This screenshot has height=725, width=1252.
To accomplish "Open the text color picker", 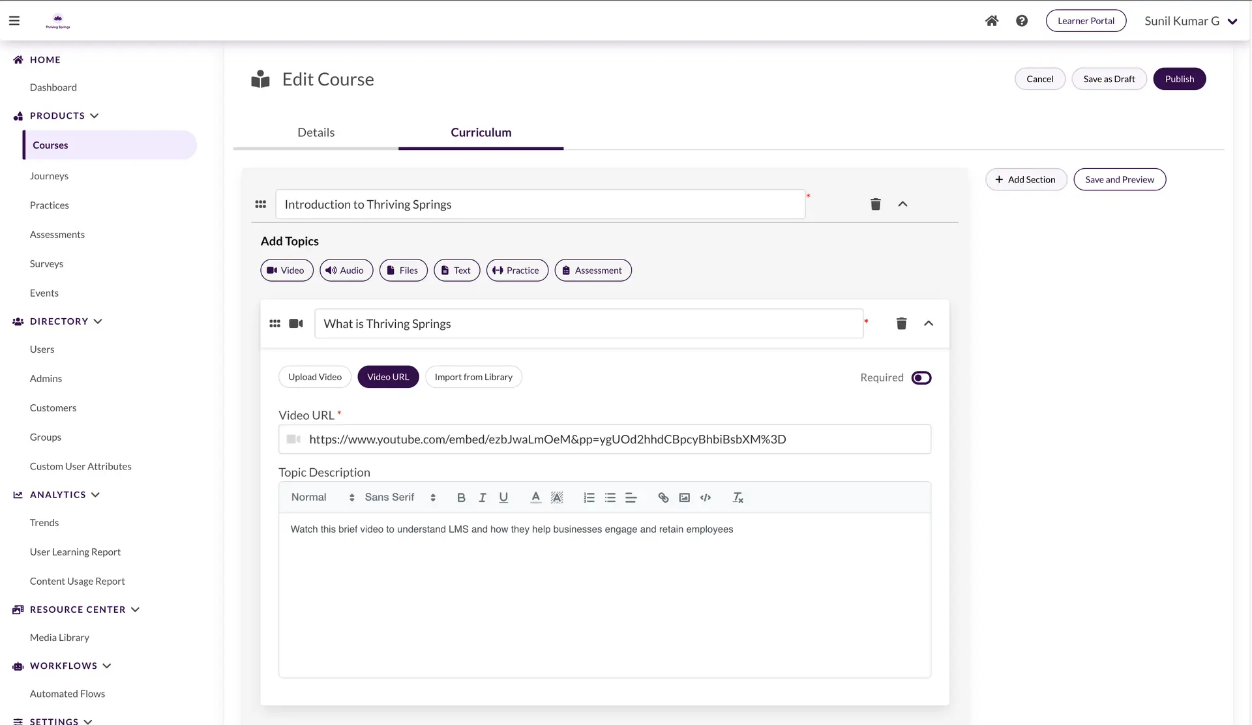I will pos(535,497).
